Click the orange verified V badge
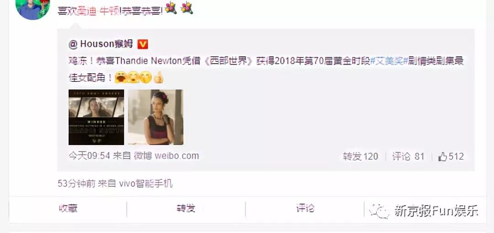Viewport: 494px width, 233px height. click(142, 44)
